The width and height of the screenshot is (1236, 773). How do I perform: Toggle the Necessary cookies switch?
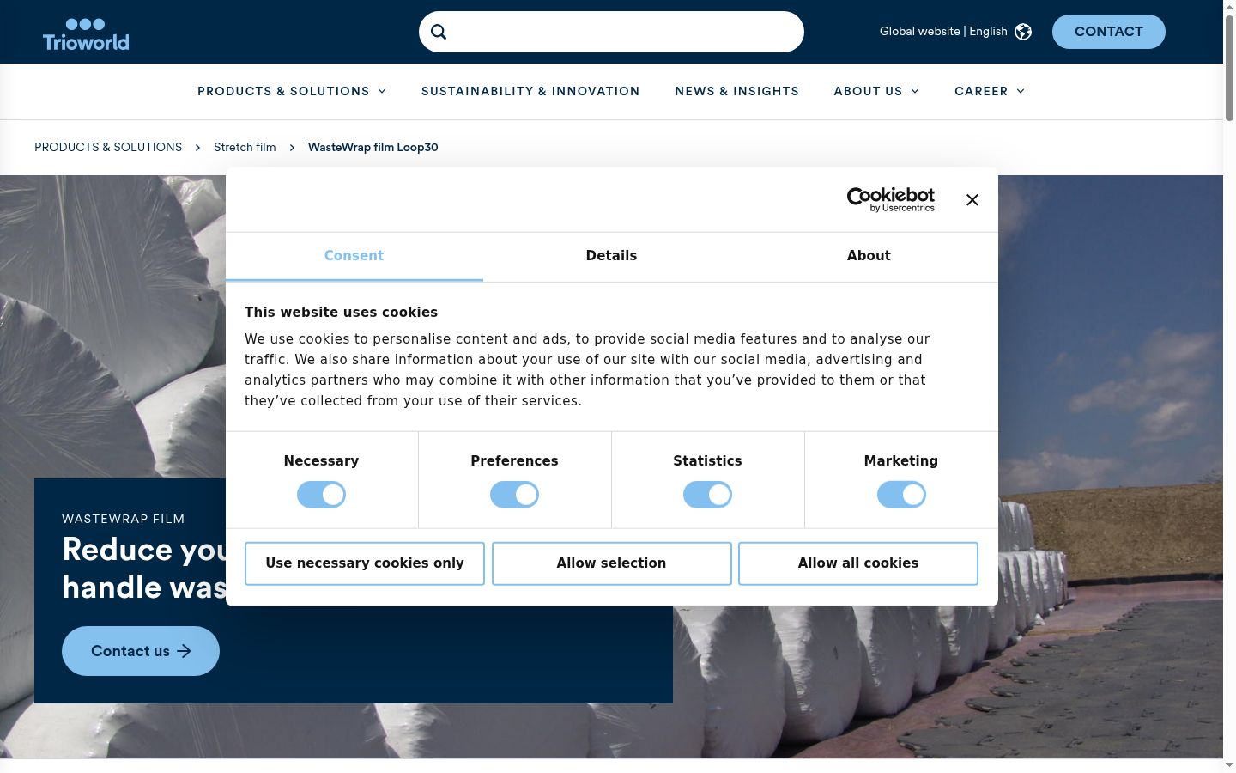[x=321, y=495]
